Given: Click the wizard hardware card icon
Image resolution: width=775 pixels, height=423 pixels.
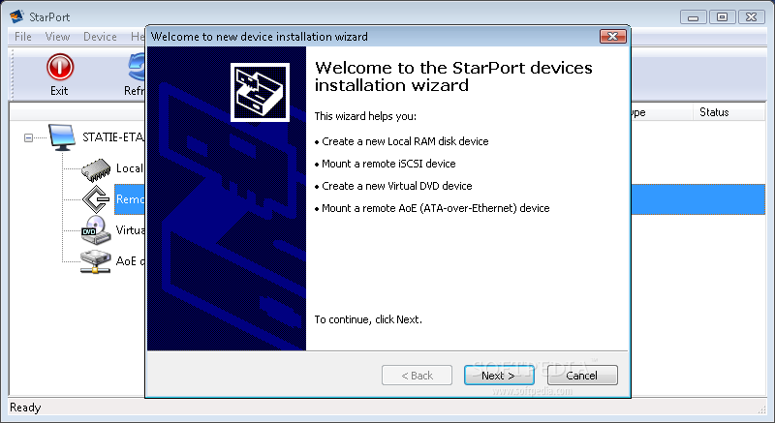Looking at the screenshot, I should [260, 92].
